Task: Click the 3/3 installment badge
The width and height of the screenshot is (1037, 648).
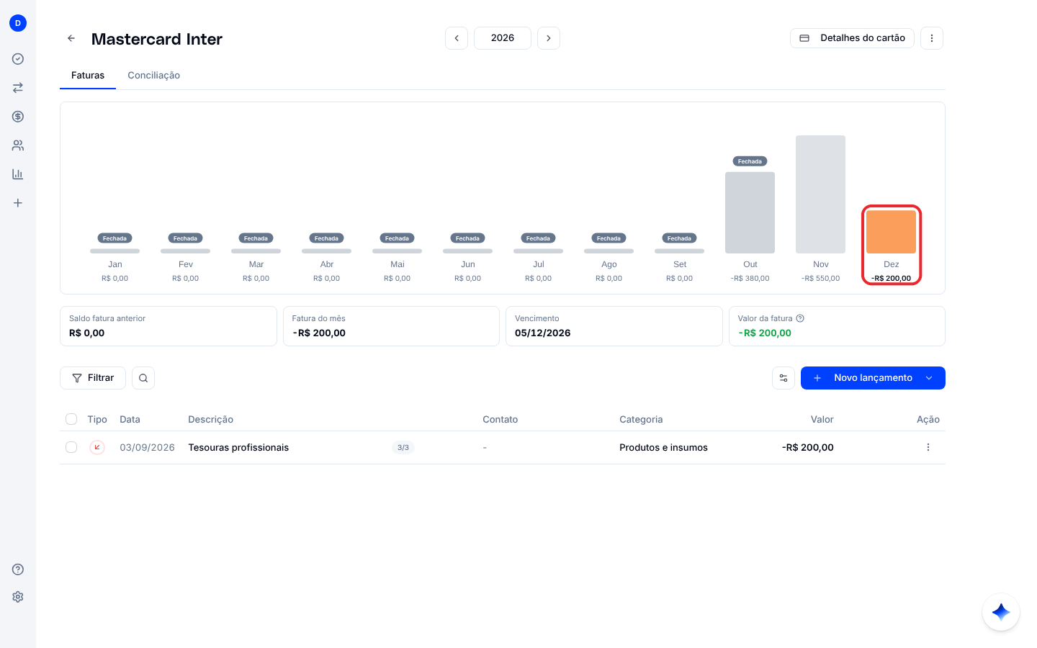Action: (x=403, y=447)
